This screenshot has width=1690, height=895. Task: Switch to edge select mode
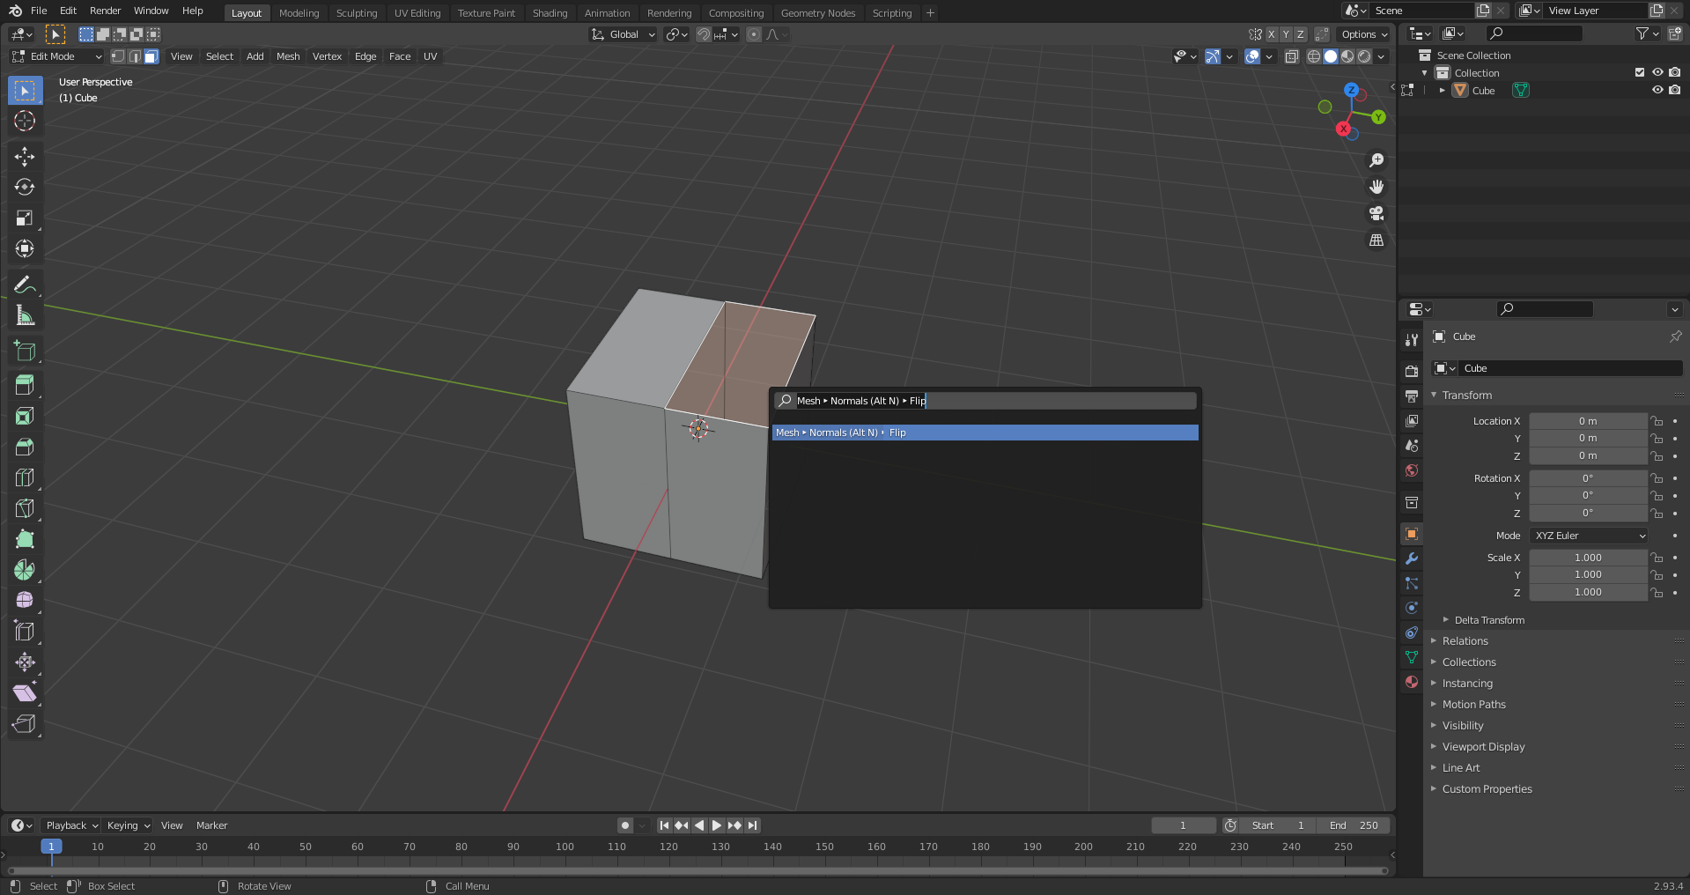point(135,56)
